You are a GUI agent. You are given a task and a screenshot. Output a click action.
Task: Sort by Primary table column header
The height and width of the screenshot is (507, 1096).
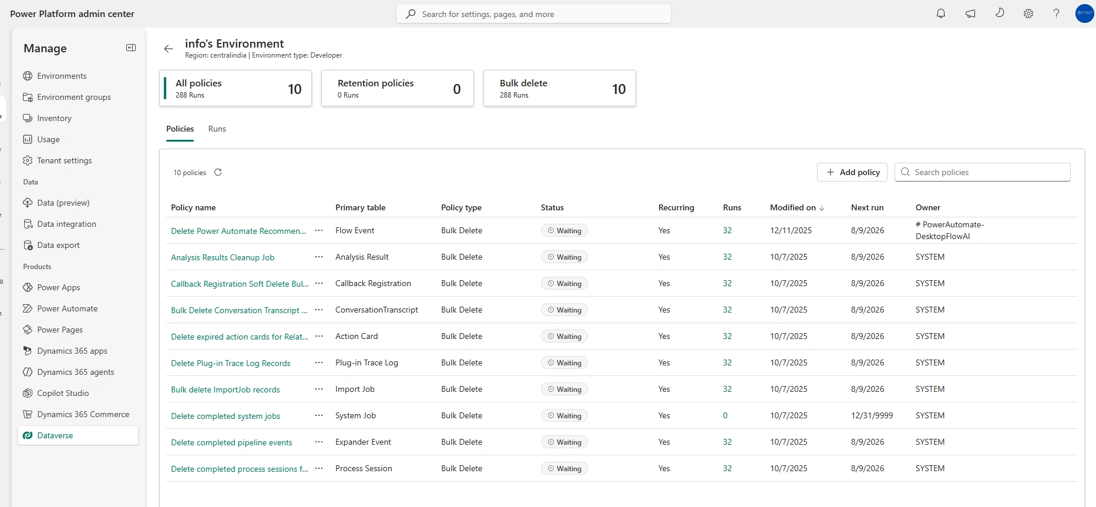click(361, 207)
